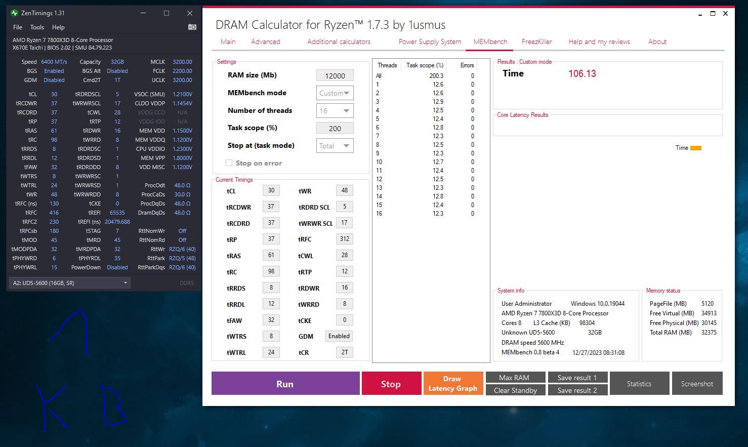Click the RttPark RZQ/5 (48) value
The image size is (748, 447).
coord(182,258)
